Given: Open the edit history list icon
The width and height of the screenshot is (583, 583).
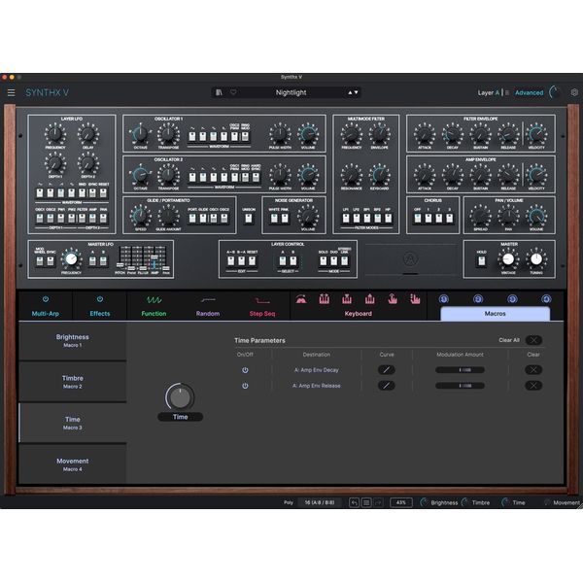Looking at the screenshot, I should pos(366,502).
